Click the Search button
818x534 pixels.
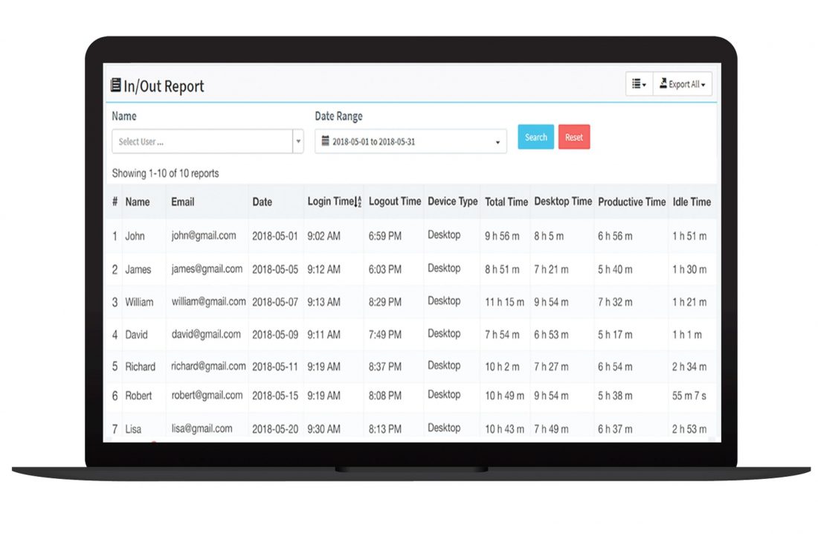click(535, 137)
